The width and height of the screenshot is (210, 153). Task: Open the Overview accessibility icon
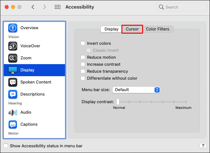pos(13,28)
